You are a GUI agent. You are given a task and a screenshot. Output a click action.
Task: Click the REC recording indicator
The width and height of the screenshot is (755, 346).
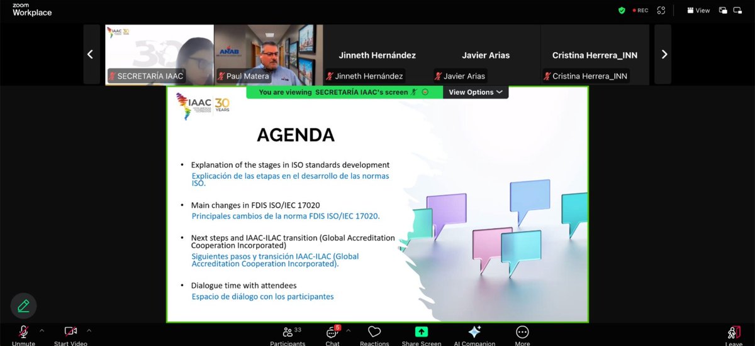(640, 10)
